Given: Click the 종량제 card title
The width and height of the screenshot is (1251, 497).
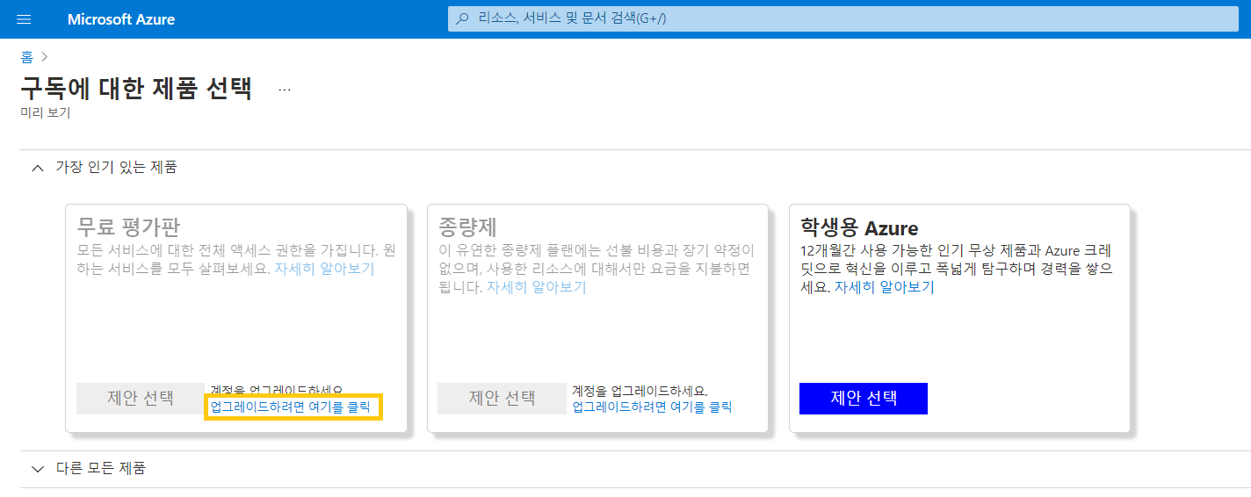Looking at the screenshot, I should coord(467,227).
